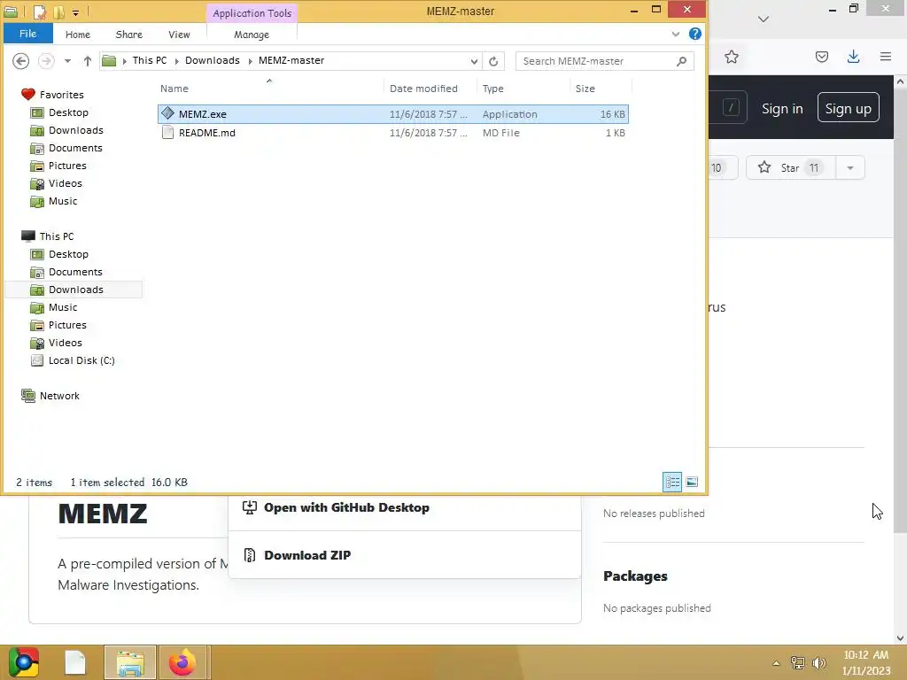Switch to the Home ribbon tab

78,35
